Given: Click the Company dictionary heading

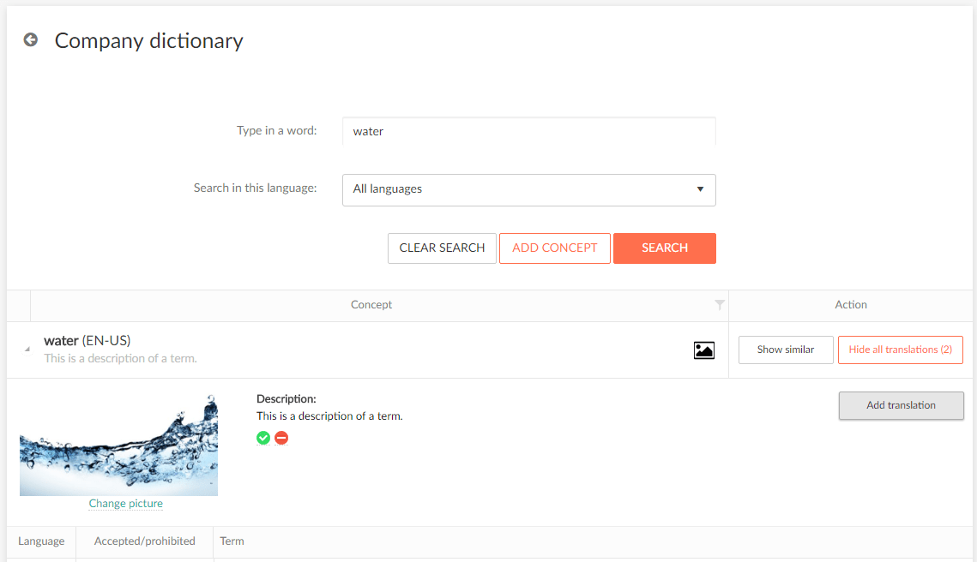Looking at the screenshot, I should coord(149,40).
